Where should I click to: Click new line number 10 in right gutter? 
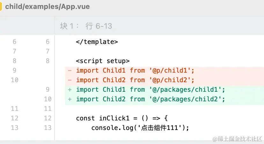tap(48, 99)
